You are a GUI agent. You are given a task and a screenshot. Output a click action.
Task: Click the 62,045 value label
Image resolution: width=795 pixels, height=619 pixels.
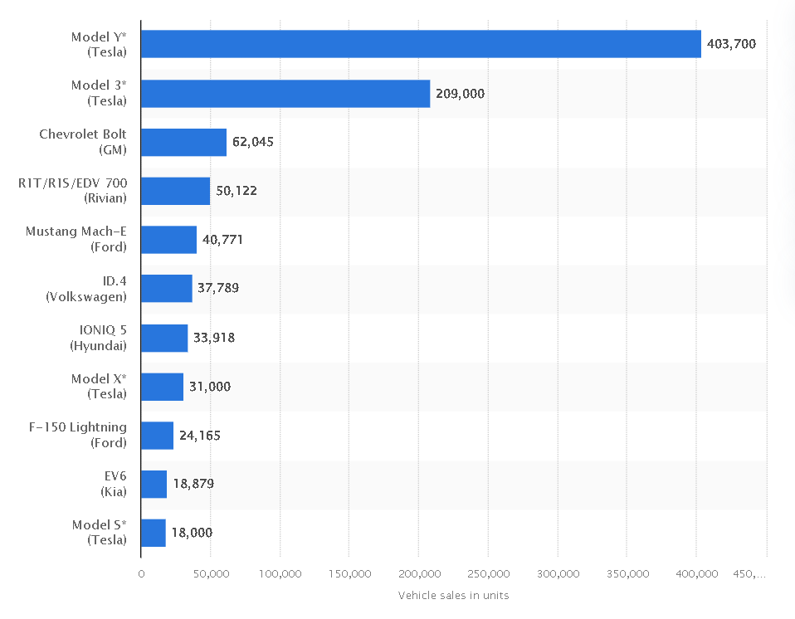tap(252, 142)
